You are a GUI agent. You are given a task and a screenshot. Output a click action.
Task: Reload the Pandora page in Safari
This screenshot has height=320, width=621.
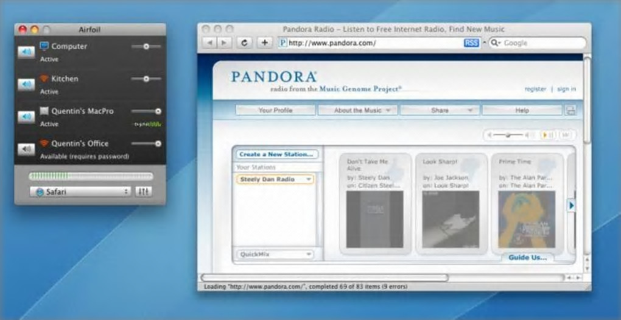coord(245,43)
